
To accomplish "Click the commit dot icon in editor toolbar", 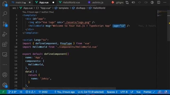I will click(140, 2).
